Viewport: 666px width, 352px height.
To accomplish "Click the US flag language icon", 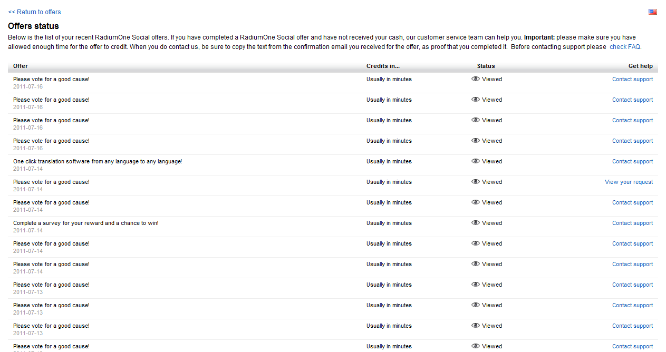I will (652, 12).
